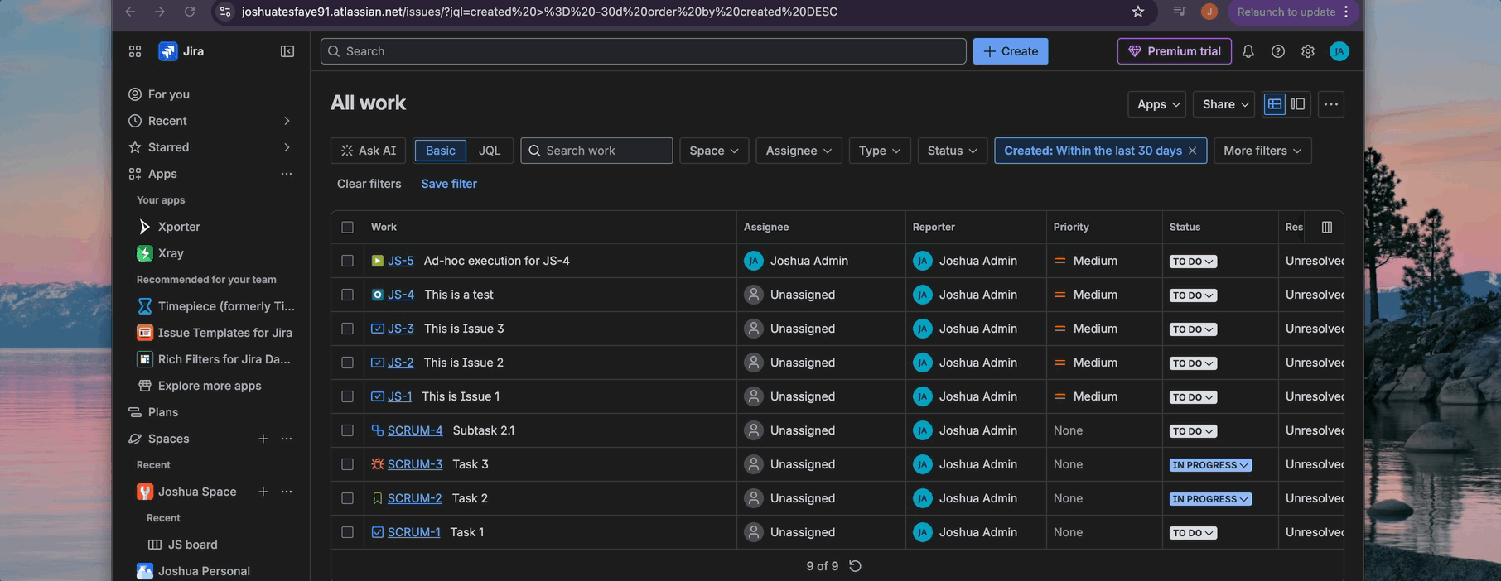Open the three-dot more actions menu
1501x581 pixels.
[x=1330, y=104]
